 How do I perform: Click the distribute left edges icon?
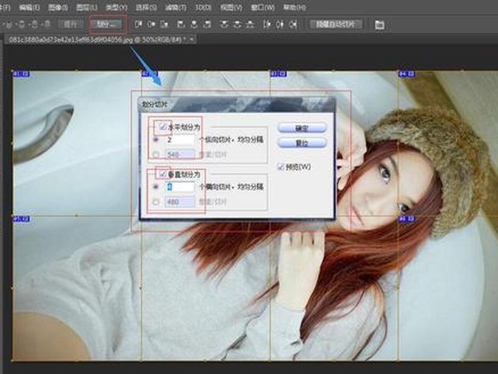click(267, 24)
